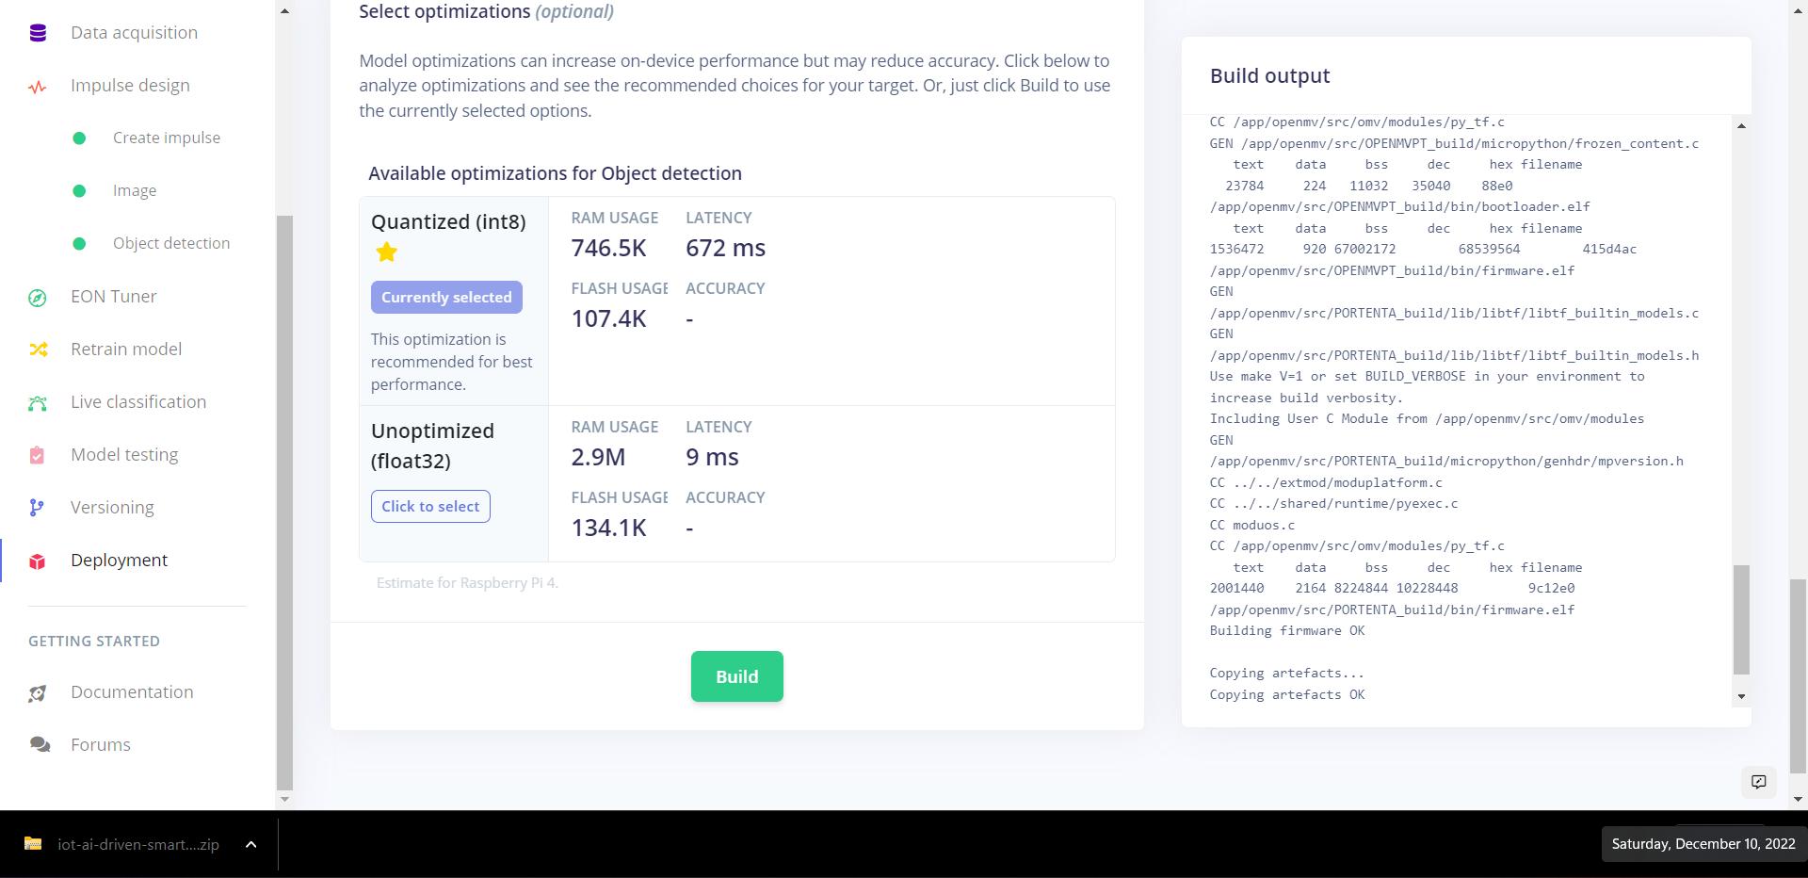The image size is (1808, 878).
Task: Click the Versioning branch icon
Action: pos(37,508)
